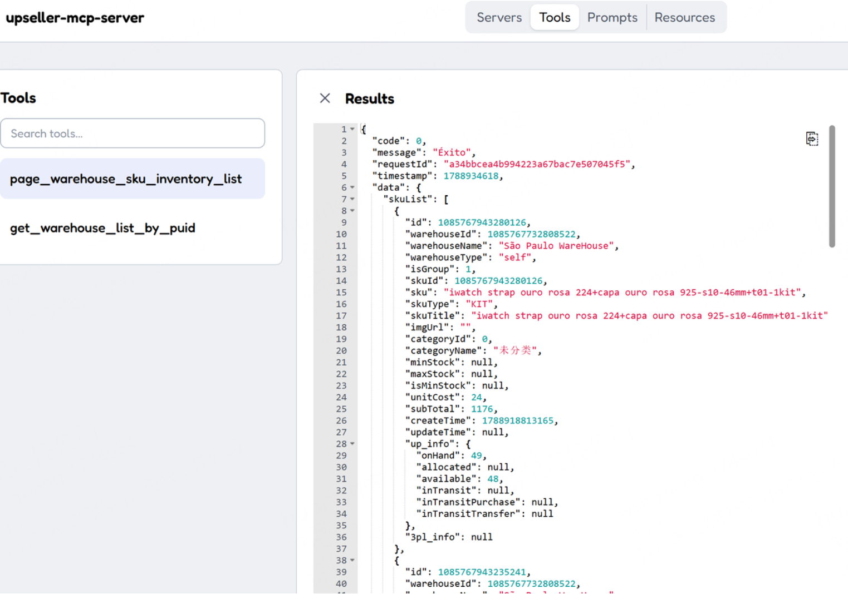This screenshot has height=594, width=848.
Task: Click the "isGroup": 1 line
Action: 440,269
